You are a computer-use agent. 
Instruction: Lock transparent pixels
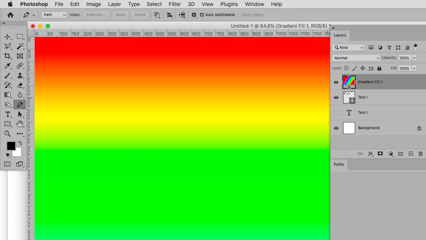point(346,68)
